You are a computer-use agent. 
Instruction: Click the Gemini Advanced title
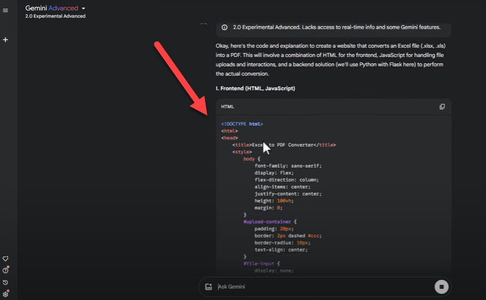point(52,8)
